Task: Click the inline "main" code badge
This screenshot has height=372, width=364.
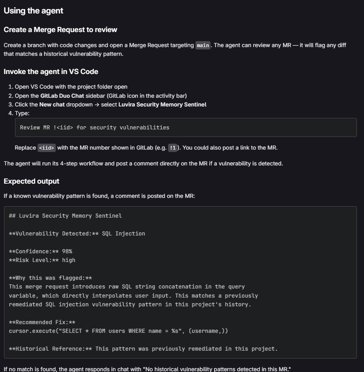Action: [203, 45]
